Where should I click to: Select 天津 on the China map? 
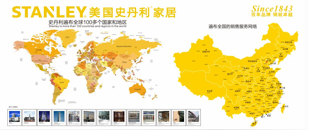pyautogui.click(x=274, y=63)
